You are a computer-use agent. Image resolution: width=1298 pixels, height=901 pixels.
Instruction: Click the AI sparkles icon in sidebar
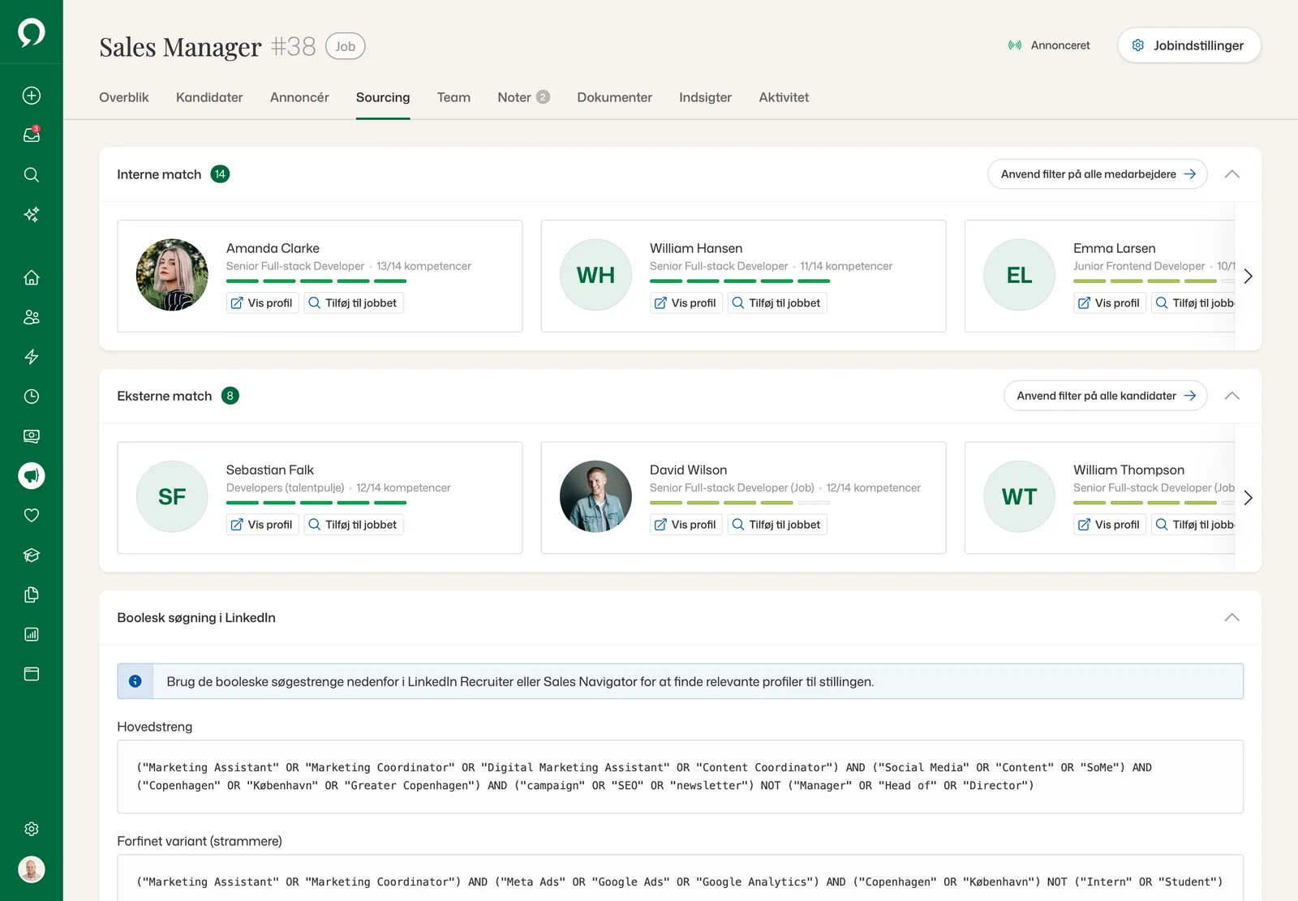coord(32,214)
